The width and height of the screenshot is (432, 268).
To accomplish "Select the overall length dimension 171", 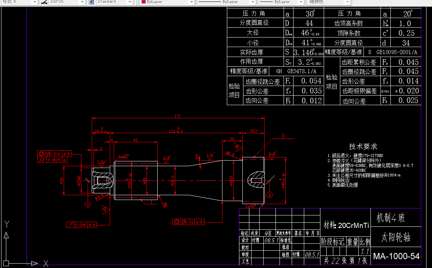I will click(x=178, y=116).
